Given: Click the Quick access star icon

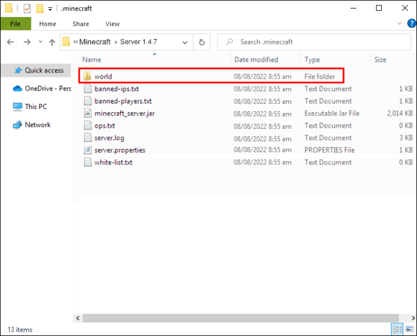Looking at the screenshot, I should click(18, 71).
